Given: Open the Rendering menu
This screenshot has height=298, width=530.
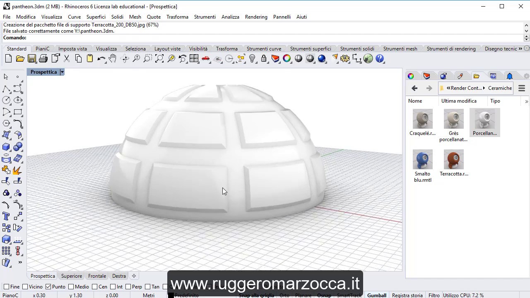Looking at the screenshot, I should click(256, 17).
